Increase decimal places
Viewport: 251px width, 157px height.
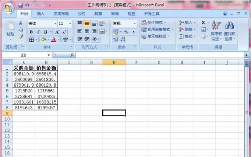tap(116, 39)
